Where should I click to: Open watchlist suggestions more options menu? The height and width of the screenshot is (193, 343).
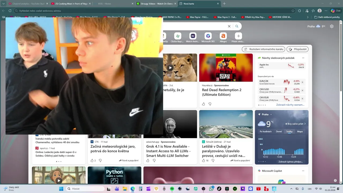(x=303, y=58)
